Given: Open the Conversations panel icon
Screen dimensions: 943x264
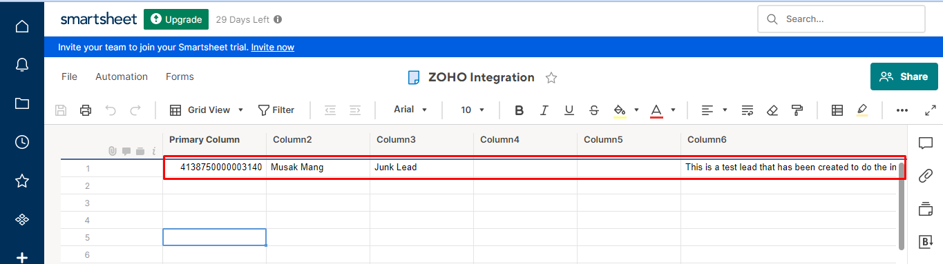Looking at the screenshot, I should (926, 143).
